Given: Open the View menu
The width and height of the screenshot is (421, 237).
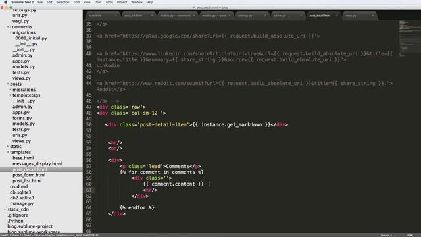Looking at the screenshot, I should click(87, 2).
